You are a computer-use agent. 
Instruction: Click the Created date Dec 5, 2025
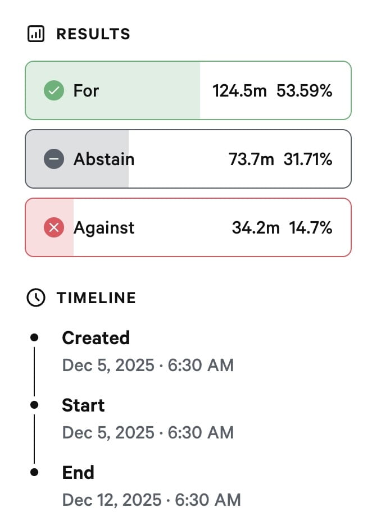coord(108,365)
